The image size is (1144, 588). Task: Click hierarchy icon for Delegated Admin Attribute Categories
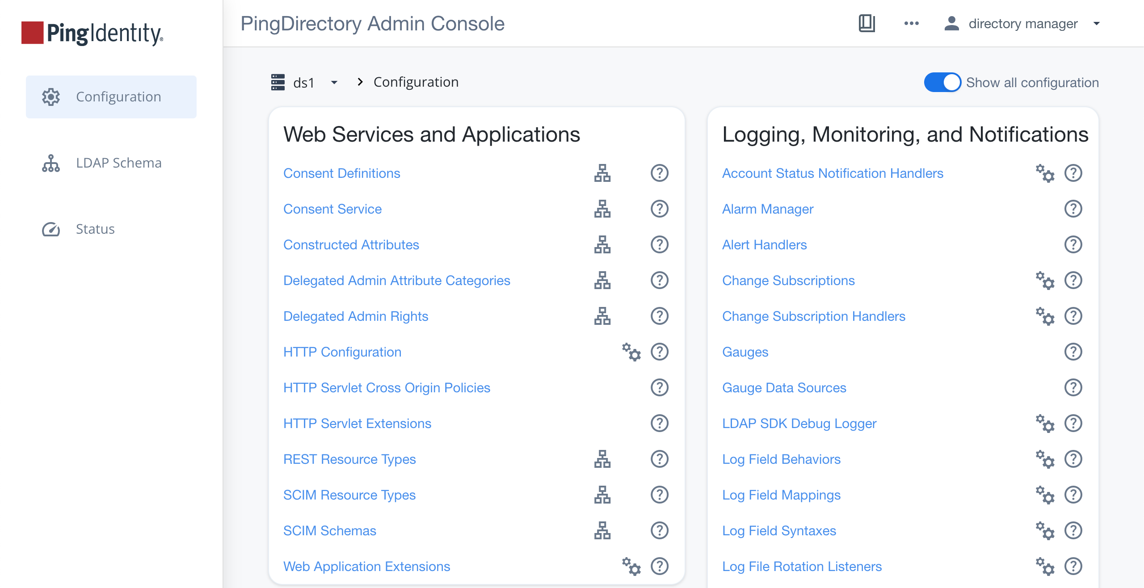[x=602, y=280]
